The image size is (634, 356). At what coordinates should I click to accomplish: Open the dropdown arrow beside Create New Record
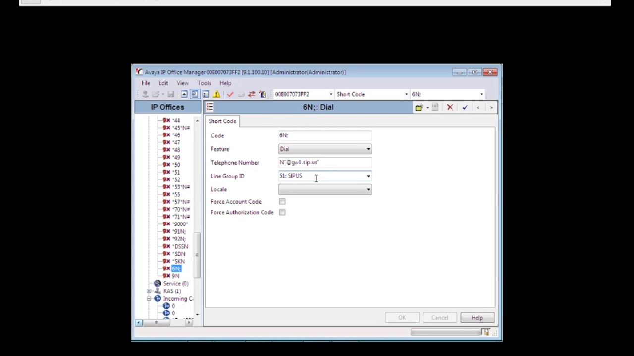point(427,107)
